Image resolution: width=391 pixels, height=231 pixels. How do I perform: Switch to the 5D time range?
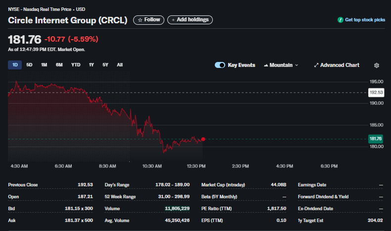coord(29,64)
